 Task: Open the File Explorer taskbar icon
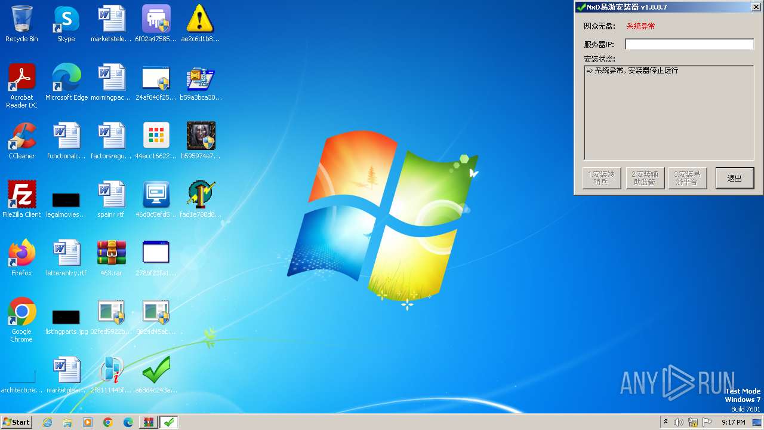tap(67, 422)
